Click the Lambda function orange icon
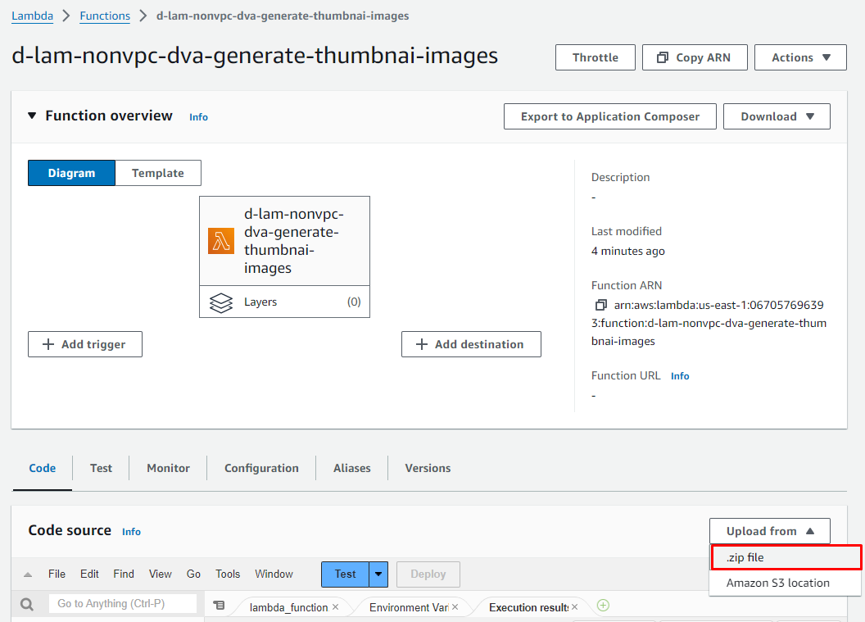The height and width of the screenshot is (622, 865). 221,241
